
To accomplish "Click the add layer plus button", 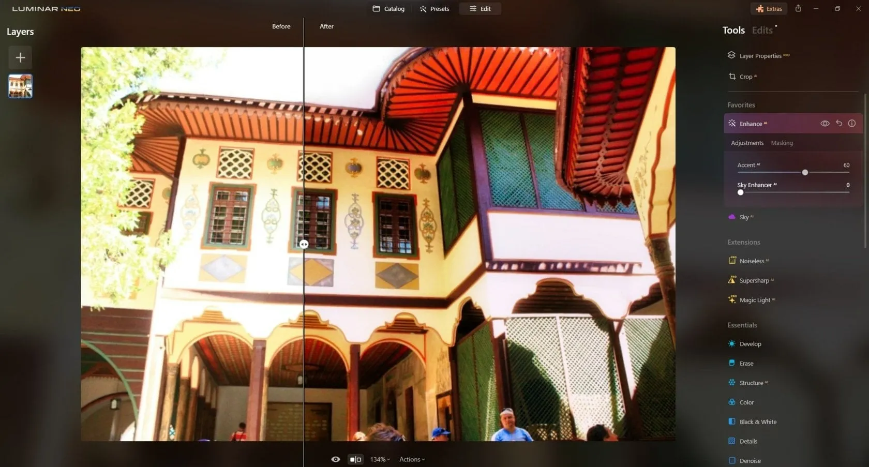I will click(x=20, y=57).
